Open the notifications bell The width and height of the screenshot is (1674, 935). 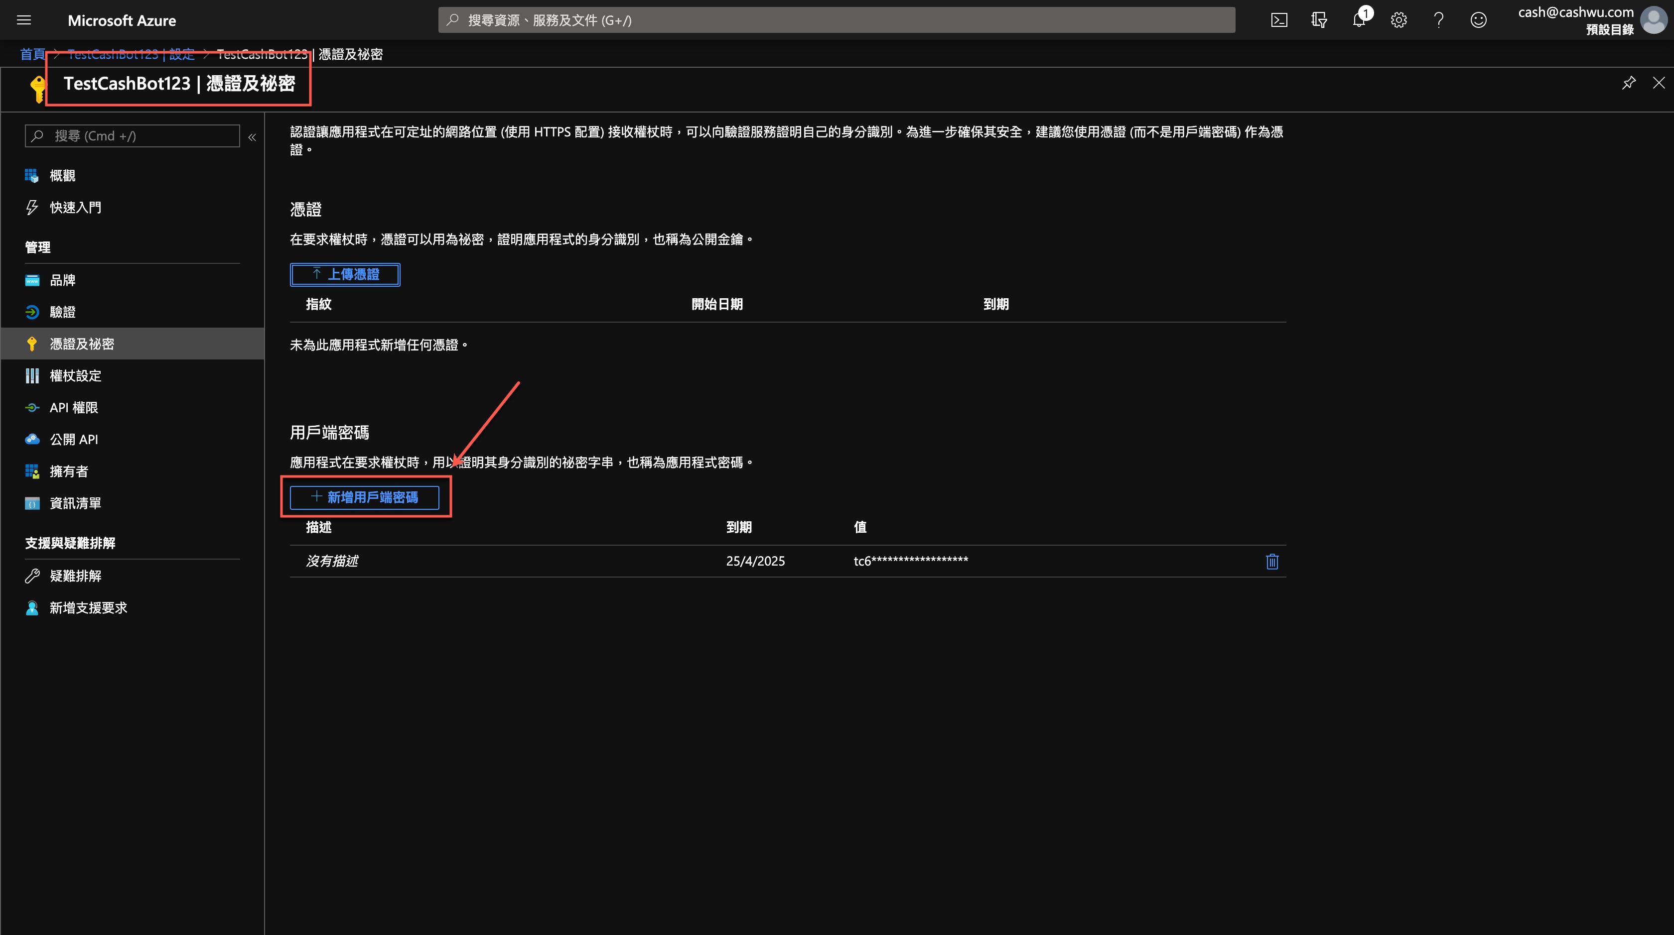pos(1359,20)
